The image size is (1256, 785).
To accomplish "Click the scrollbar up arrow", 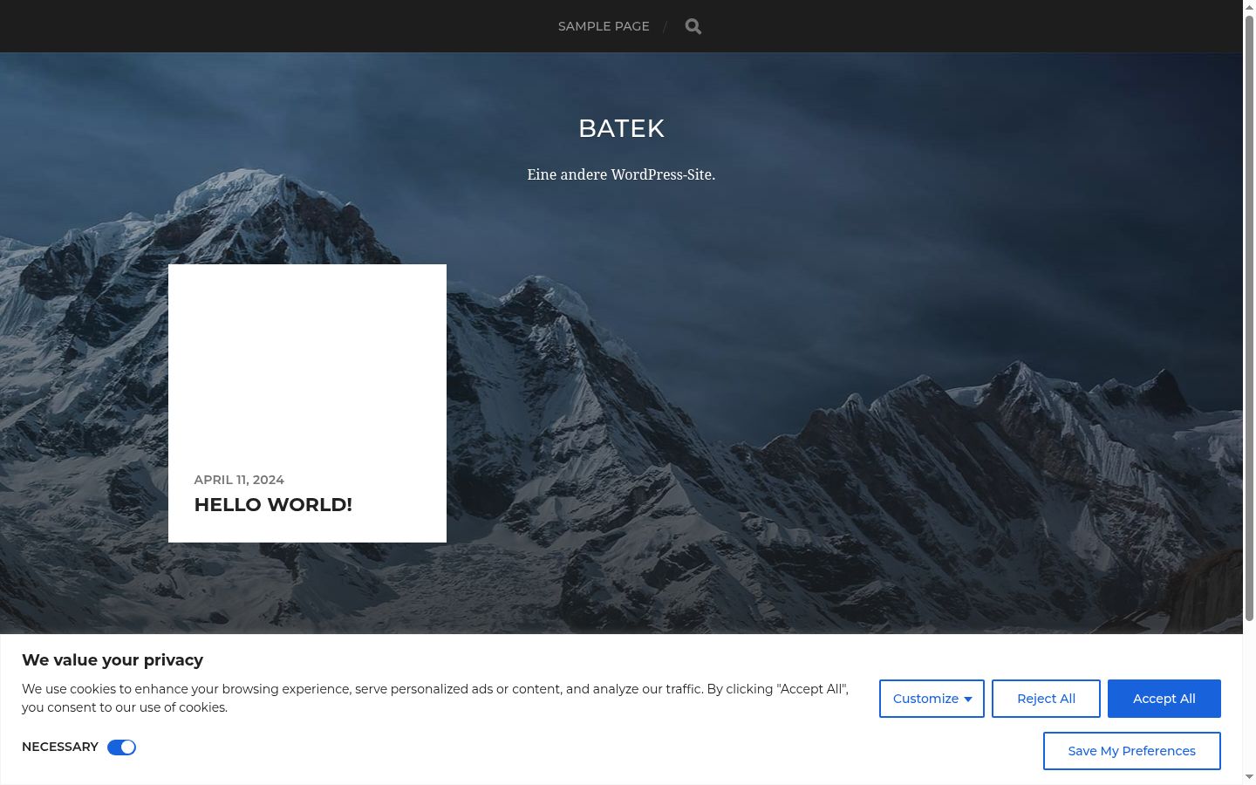I will pos(1249,7).
